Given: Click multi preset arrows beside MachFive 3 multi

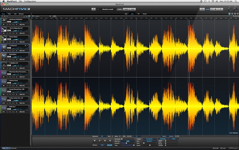Looking at the screenshot, I should pos(97,9).
